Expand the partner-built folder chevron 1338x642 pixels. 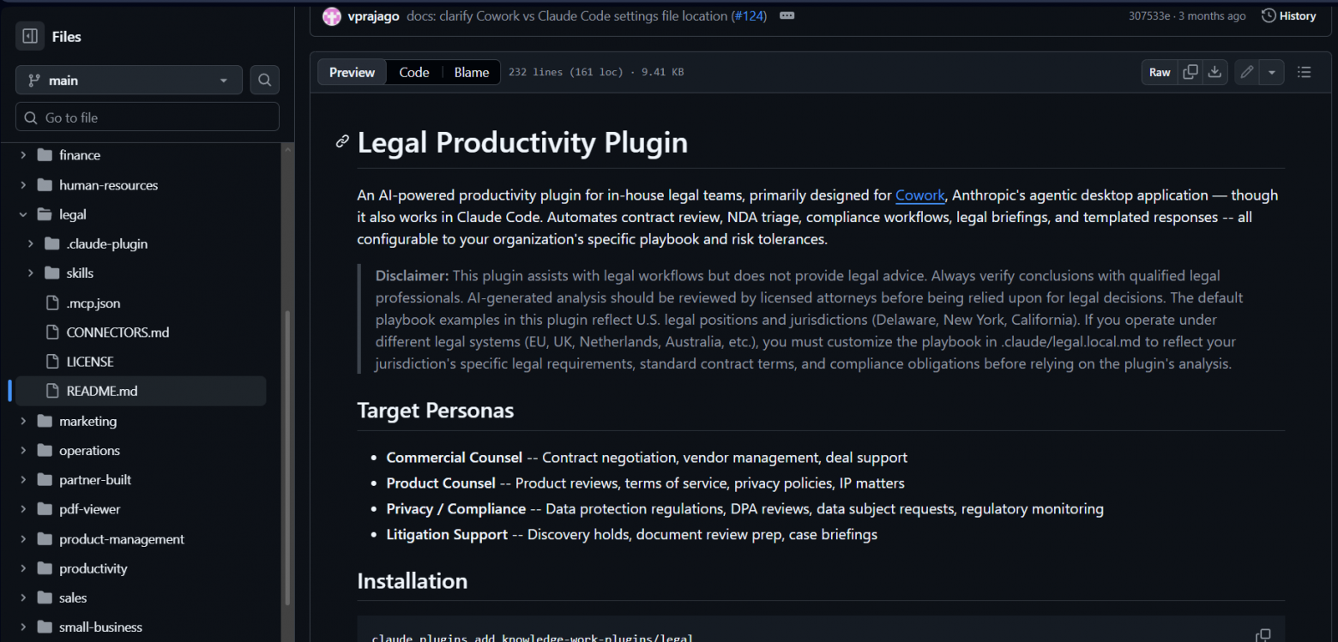coord(23,479)
